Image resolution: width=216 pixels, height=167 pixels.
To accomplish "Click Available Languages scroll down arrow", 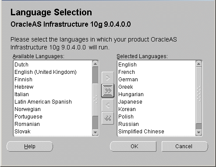I will 96,132.
